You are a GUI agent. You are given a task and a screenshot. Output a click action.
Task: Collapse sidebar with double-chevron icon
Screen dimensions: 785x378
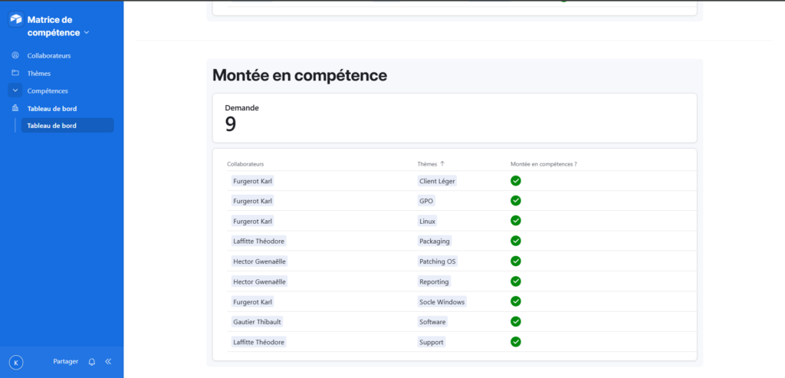[108, 361]
